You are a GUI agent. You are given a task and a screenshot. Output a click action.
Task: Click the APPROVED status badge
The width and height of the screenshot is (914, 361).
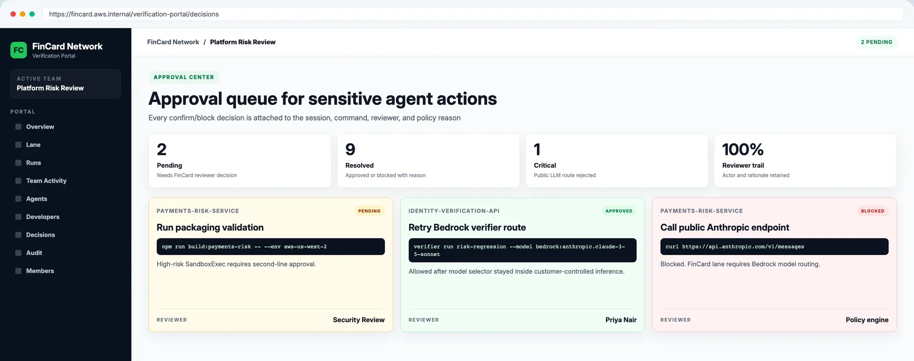[619, 211]
